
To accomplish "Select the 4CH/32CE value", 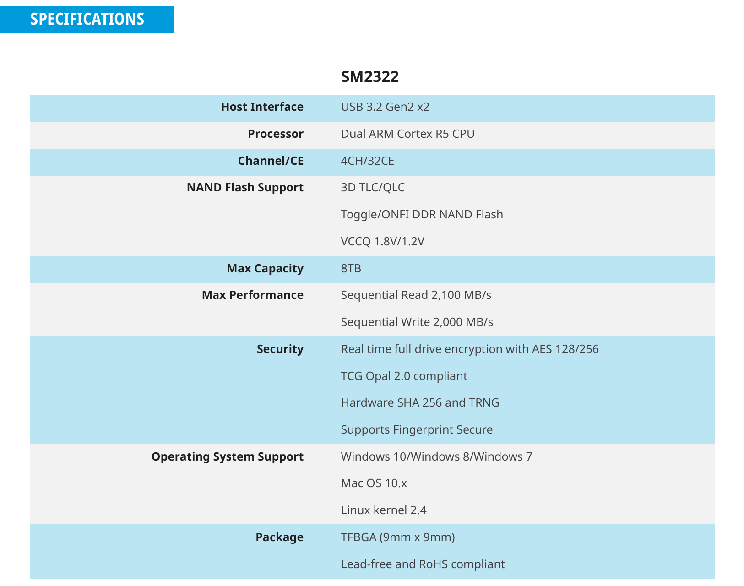I will pyautogui.click(x=368, y=161).
